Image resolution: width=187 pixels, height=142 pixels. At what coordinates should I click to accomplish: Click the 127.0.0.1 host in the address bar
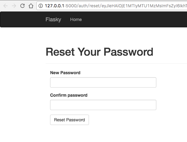coord(55,6)
